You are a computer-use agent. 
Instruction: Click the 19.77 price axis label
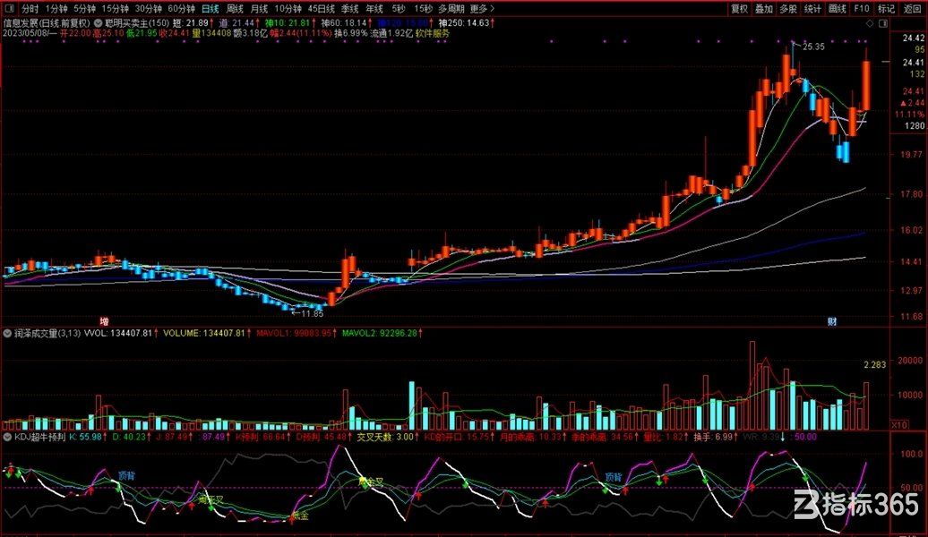coord(913,155)
